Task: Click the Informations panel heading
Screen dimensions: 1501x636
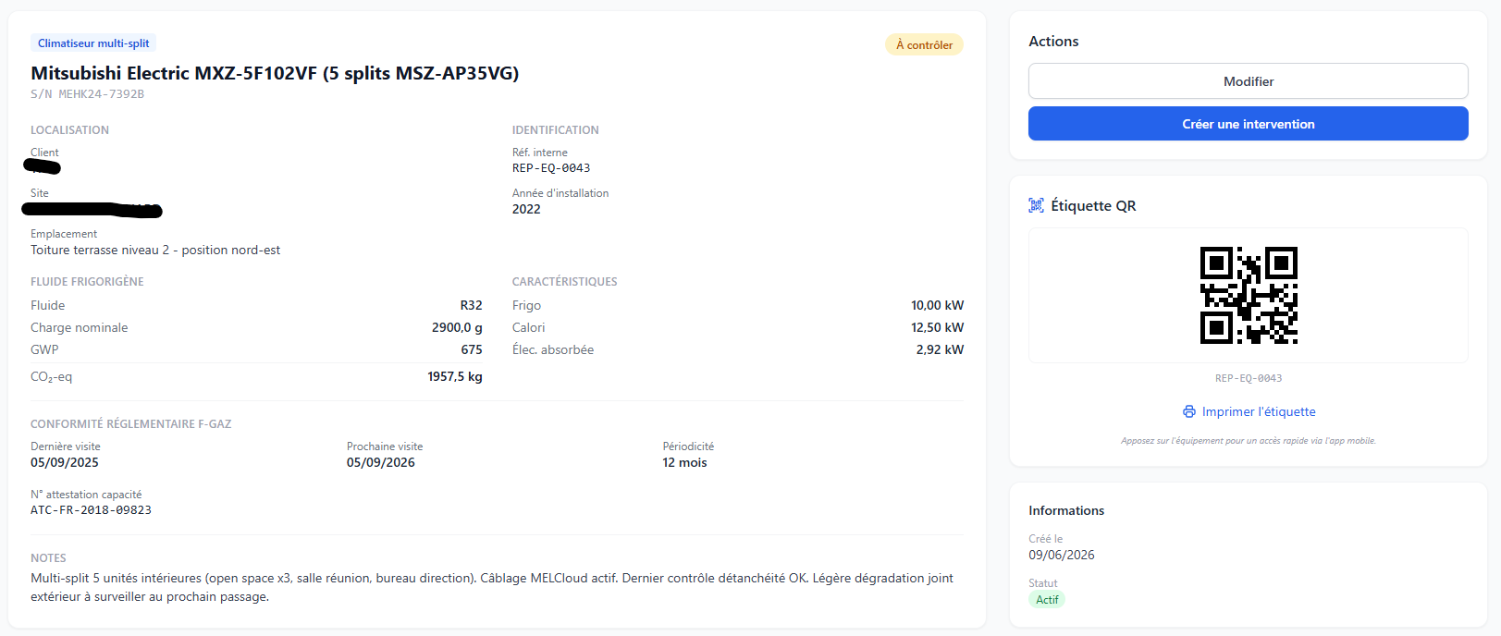Action: (x=1066, y=510)
